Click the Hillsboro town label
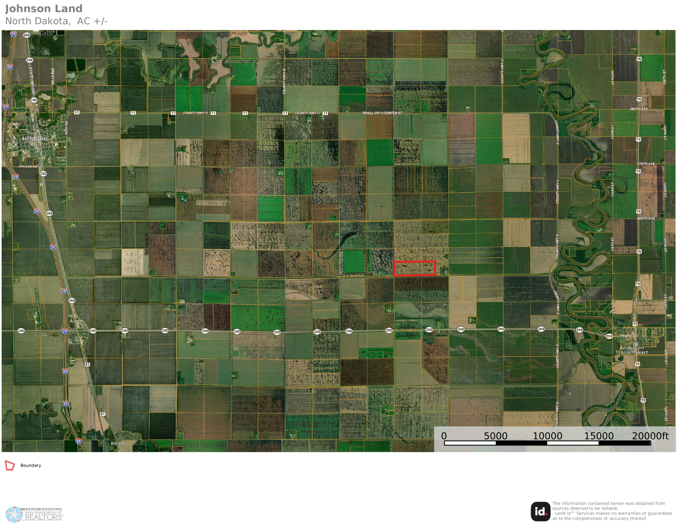The image size is (678, 524). [35, 139]
